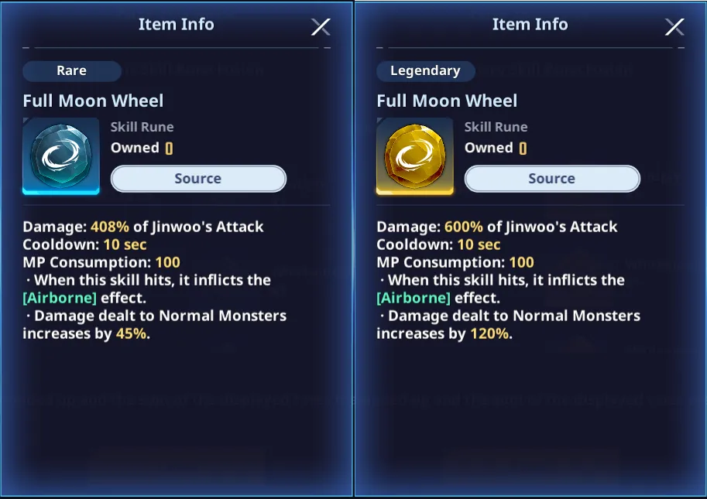Close the Rare Item Info panel
Image resolution: width=707 pixels, height=499 pixels.
(321, 27)
